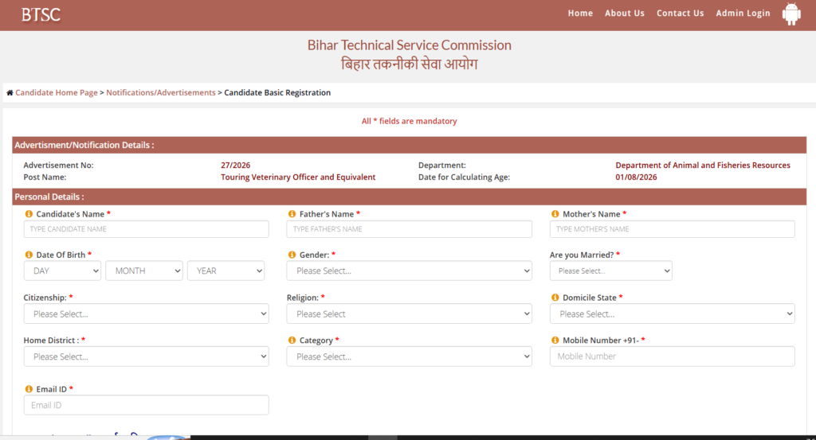The width and height of the screenshot is (816, 440).
Task: Click the BTSC logo text
Action: [x=41, y=14]
